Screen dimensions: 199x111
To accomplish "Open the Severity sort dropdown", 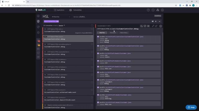I will click(61, 26).
